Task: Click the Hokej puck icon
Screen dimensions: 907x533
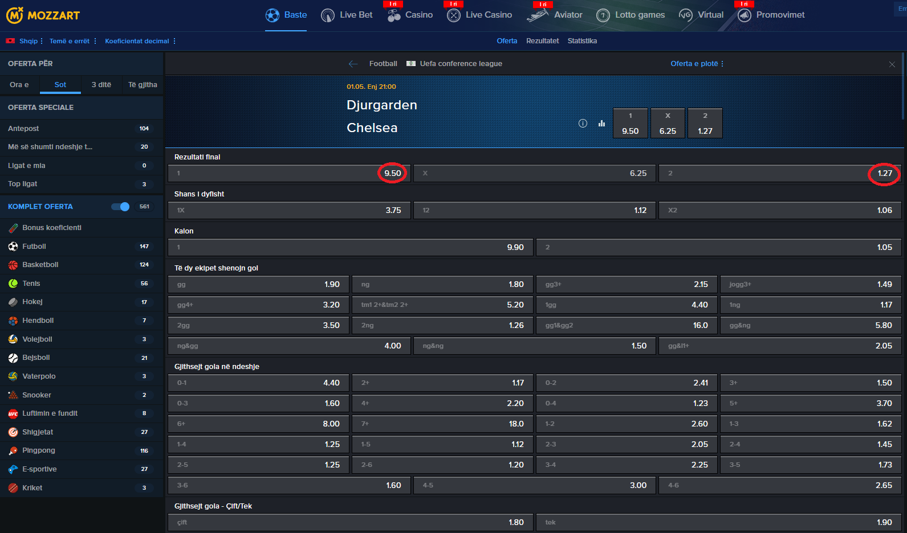Action: point(13,302)
